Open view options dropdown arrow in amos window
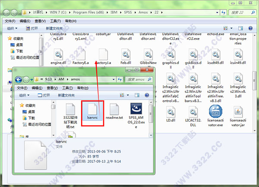 128,95
